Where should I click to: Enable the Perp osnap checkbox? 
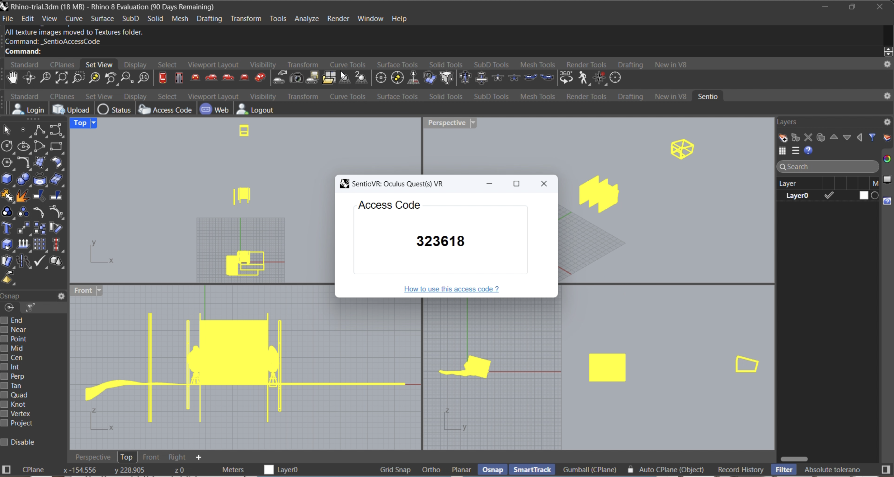click(x=4, y=377)
